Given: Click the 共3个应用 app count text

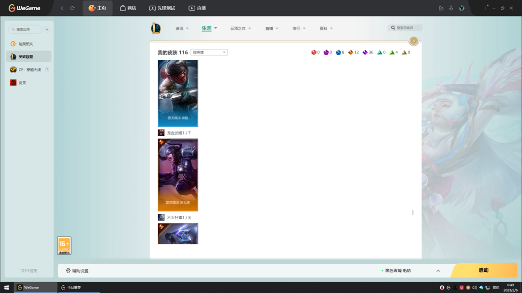Looking at the screenshot, I should pyautogui.click(x=29, y=271).
